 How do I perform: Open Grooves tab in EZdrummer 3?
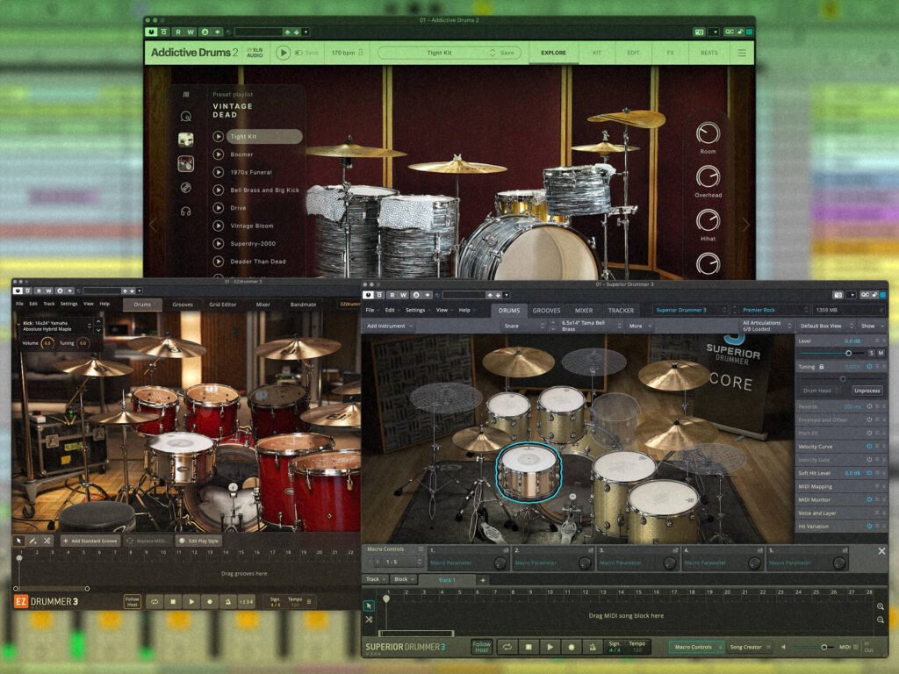[x=183, y=305]
